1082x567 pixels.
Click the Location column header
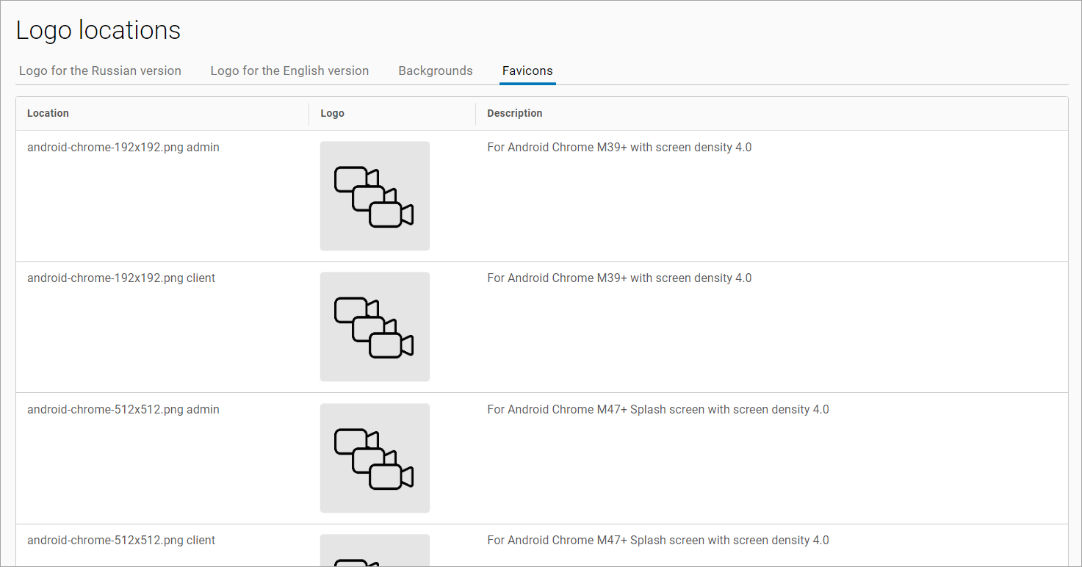point(48,113)
